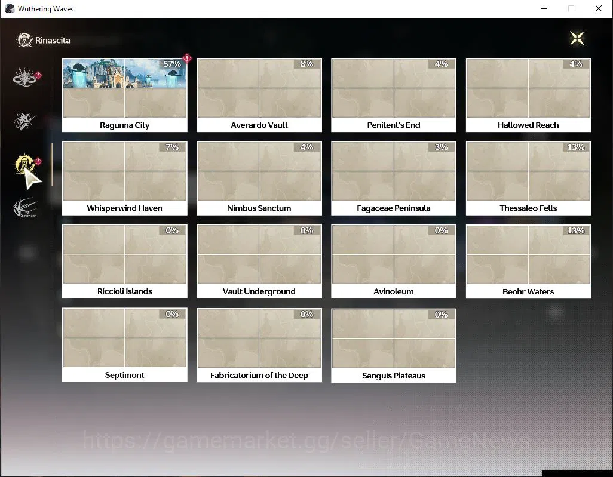This screenshot has width=613, height=477.
Task: Select the fourth region emblem in the sidebar
Action: (x=24, y=208)
